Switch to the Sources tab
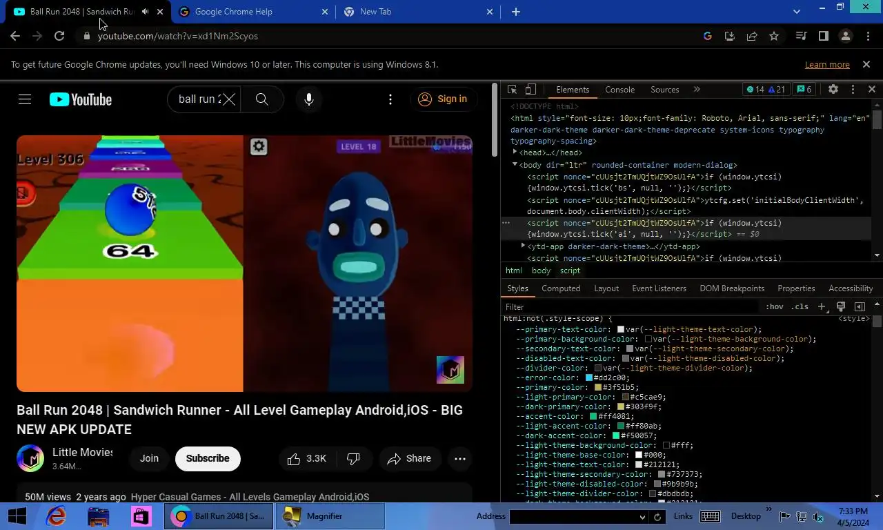 [665, 90]
